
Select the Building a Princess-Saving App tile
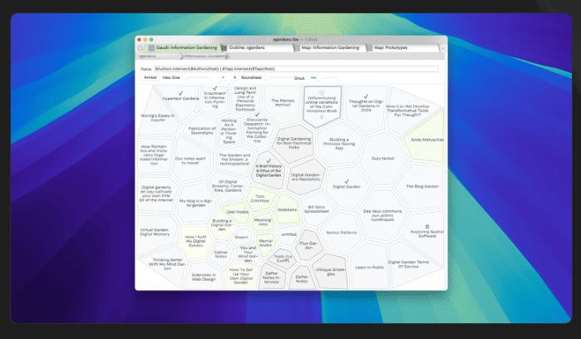(x=339, y=144)
